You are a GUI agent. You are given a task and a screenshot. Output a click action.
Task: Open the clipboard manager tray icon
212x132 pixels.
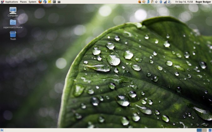[152, 2]
